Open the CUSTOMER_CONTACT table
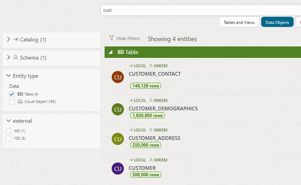 point(155,74)
